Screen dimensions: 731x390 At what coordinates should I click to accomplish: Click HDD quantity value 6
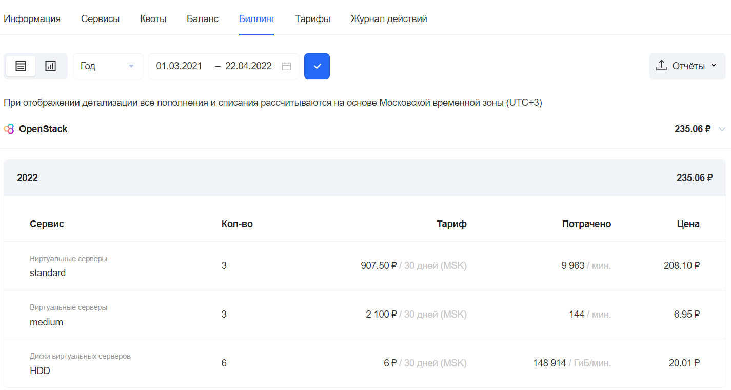click(x=224, y=363)
